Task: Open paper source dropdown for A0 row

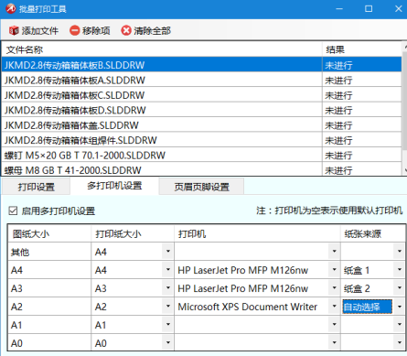Action: [399, 343]
